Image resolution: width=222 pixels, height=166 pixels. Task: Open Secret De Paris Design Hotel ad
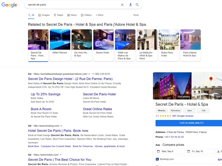pos(70,79)
